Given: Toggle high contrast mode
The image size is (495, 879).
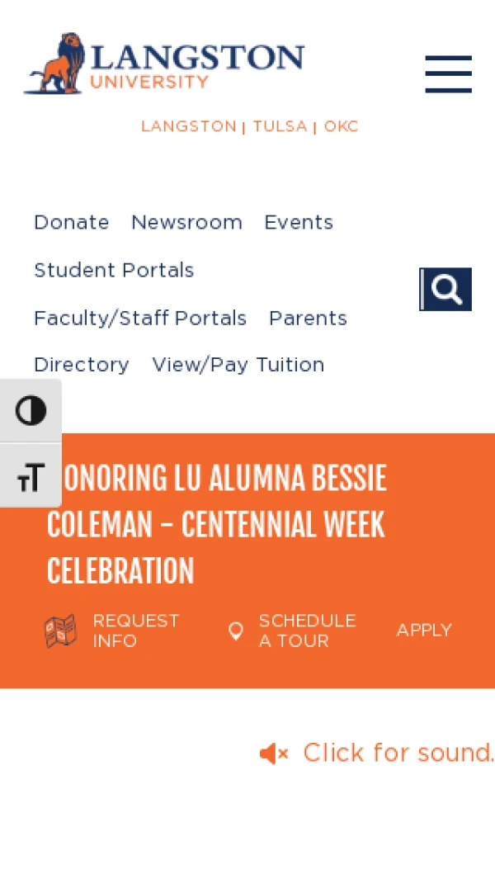Looking at the screenshot, I should pyautogui.click(x=31, y=410).
